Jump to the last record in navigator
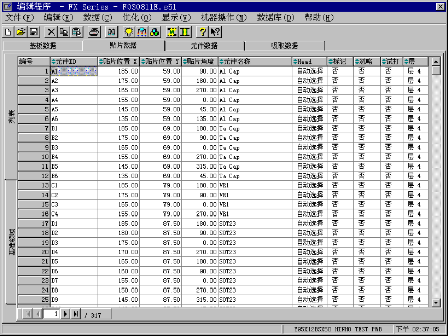Image resolution: width=448 pixels, height=336 pixels. click(76, 314)
